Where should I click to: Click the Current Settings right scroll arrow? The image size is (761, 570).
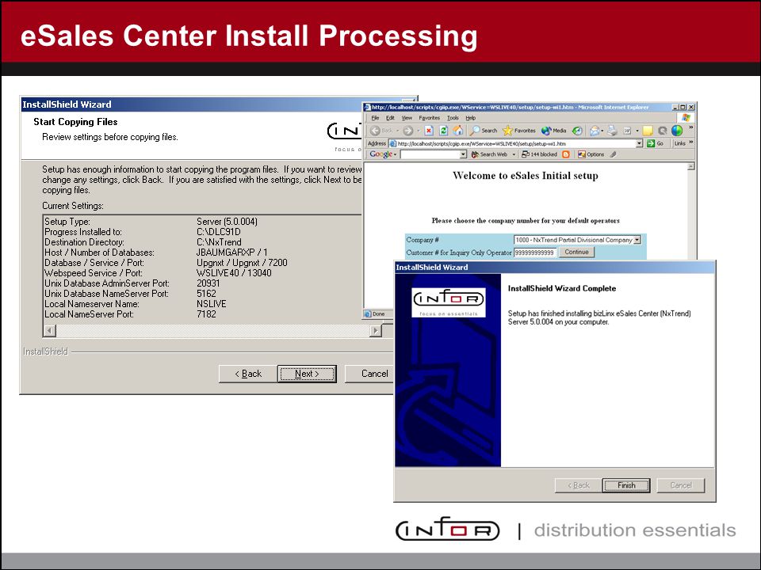click(375, 331)
